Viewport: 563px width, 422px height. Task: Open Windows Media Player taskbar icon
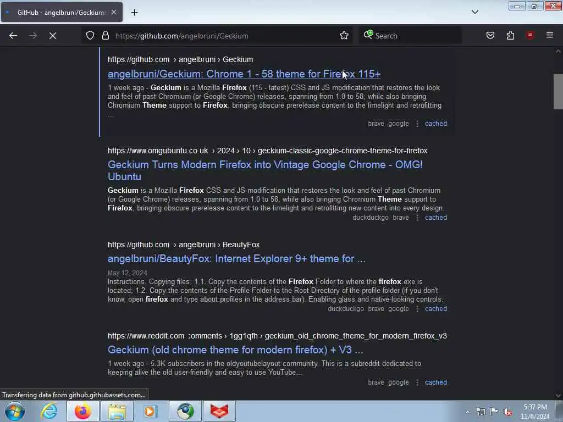[150, 411]
